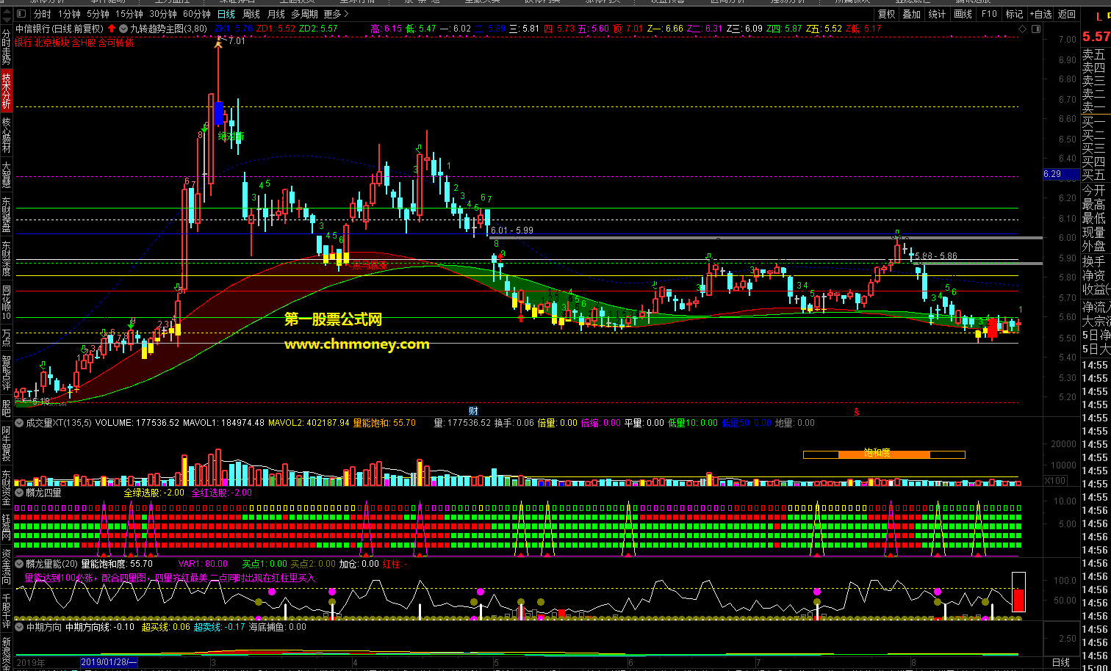Add stock with the +自选 button
The width and height of the screenshot is (1111, 671).
1040,14
